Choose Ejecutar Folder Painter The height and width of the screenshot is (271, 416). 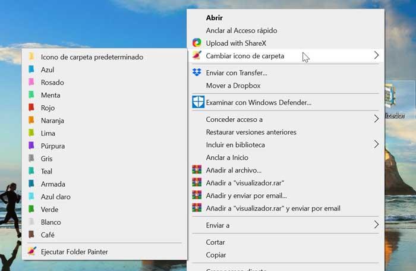[74, 251]
